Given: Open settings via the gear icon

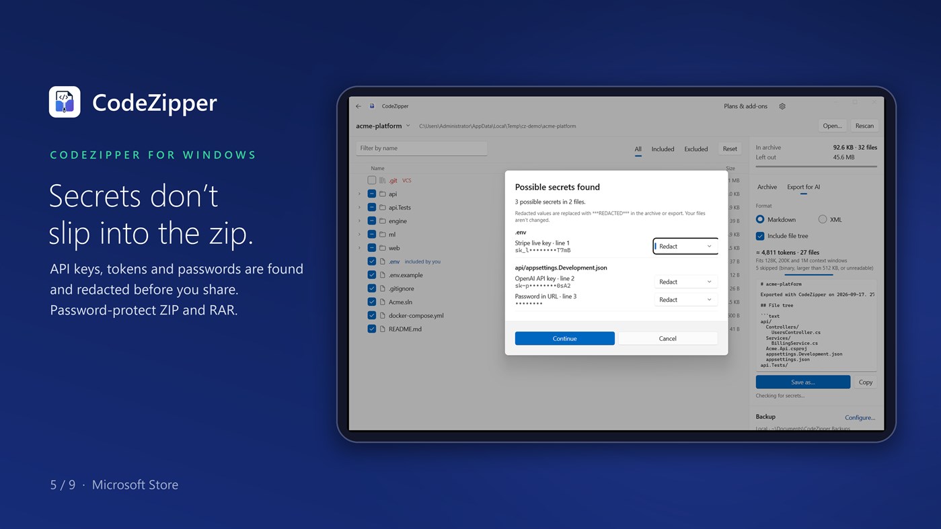Looking at the screenshot, I should point(782,106).
